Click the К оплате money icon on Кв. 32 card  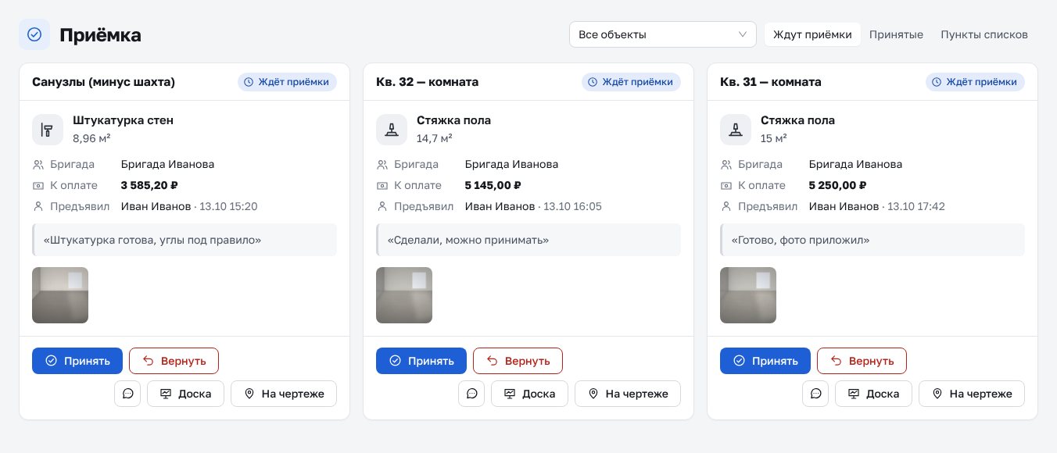[382, 186]
